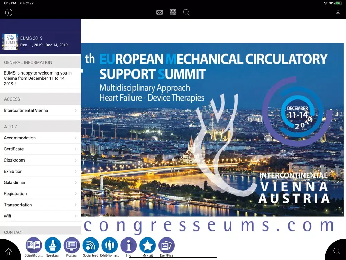Image resolution: width=346 pixels, height=260 pixels.
Task: Select Exhibition menu entry
Action: (x=40, y=171)
